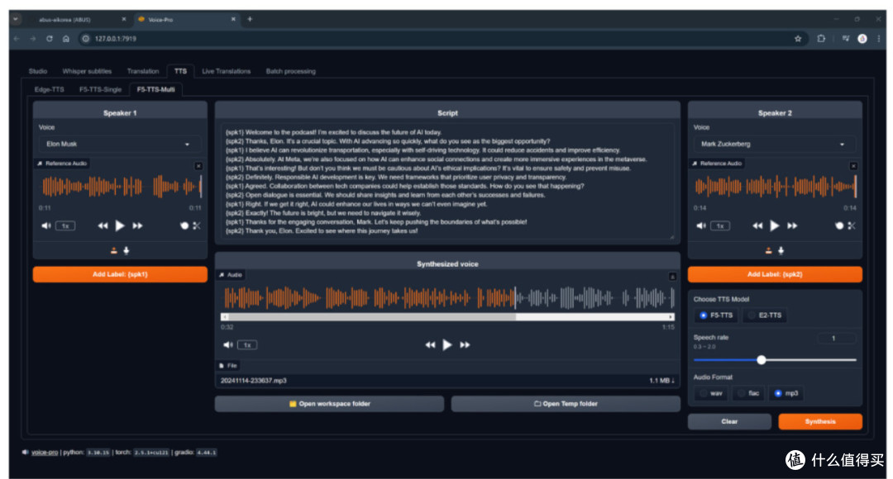Mute synthesized voice volume
893x479 pixels.
pyautogui.click(x=228, y=344)
